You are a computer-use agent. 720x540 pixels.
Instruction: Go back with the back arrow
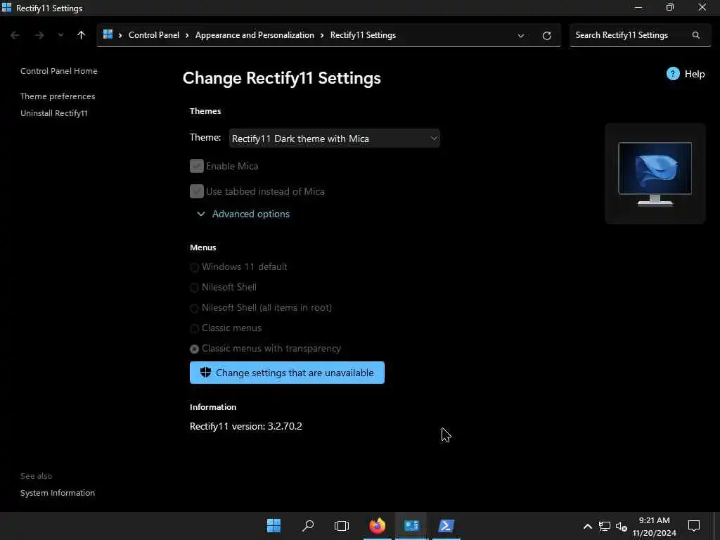point(15,35)
